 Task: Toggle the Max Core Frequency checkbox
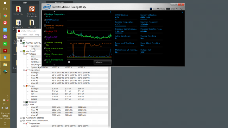[45, 26]
